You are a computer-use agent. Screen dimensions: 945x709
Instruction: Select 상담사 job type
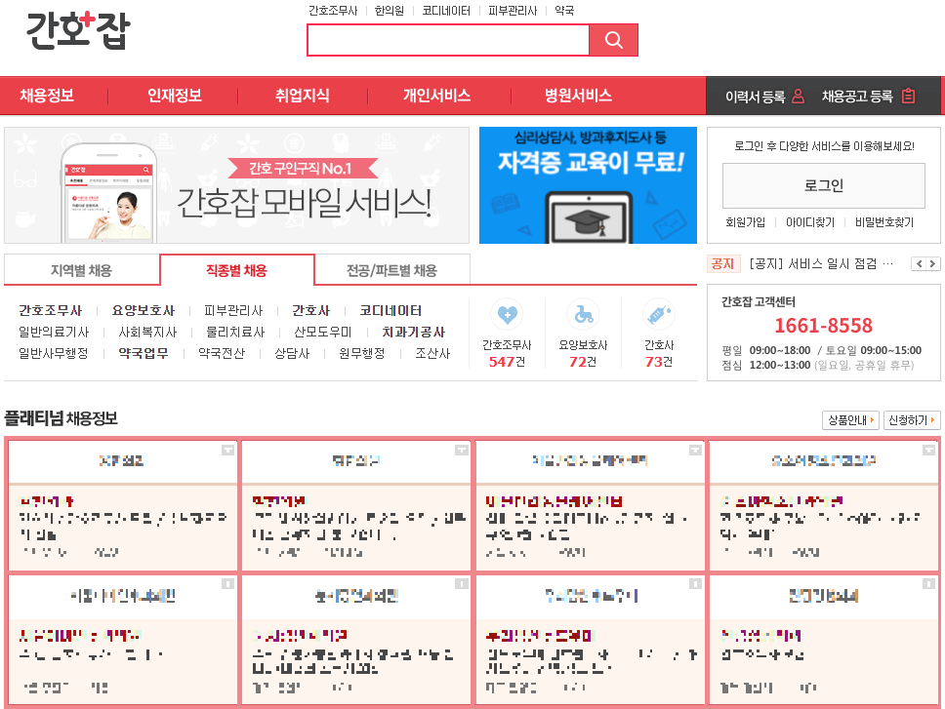tap(292, 353)
